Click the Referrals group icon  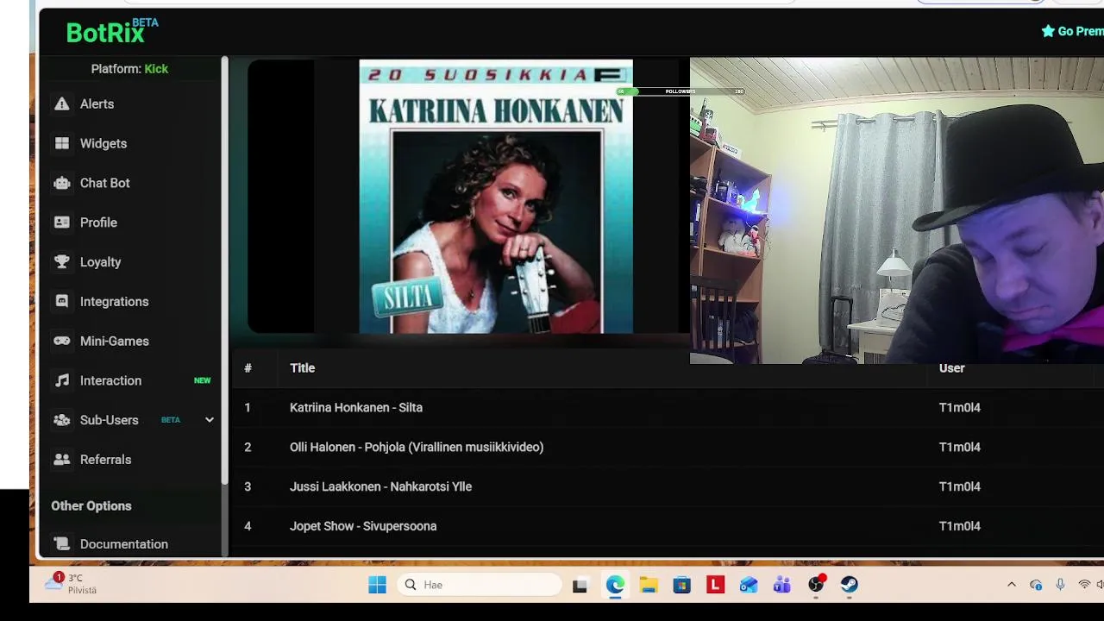[x=61, y=460]
